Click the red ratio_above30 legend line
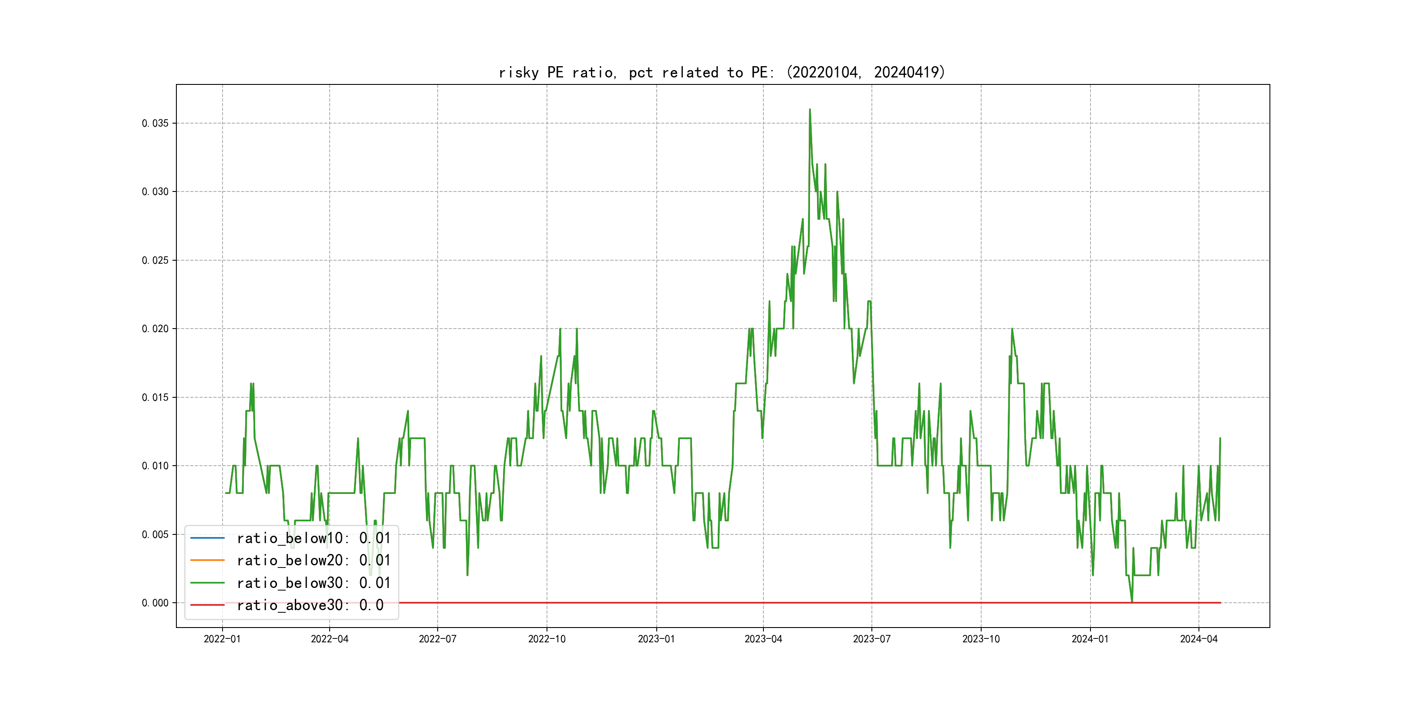 point(207,605)
